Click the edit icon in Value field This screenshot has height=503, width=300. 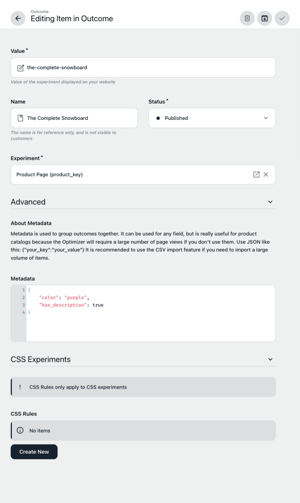tap(21, 68)
